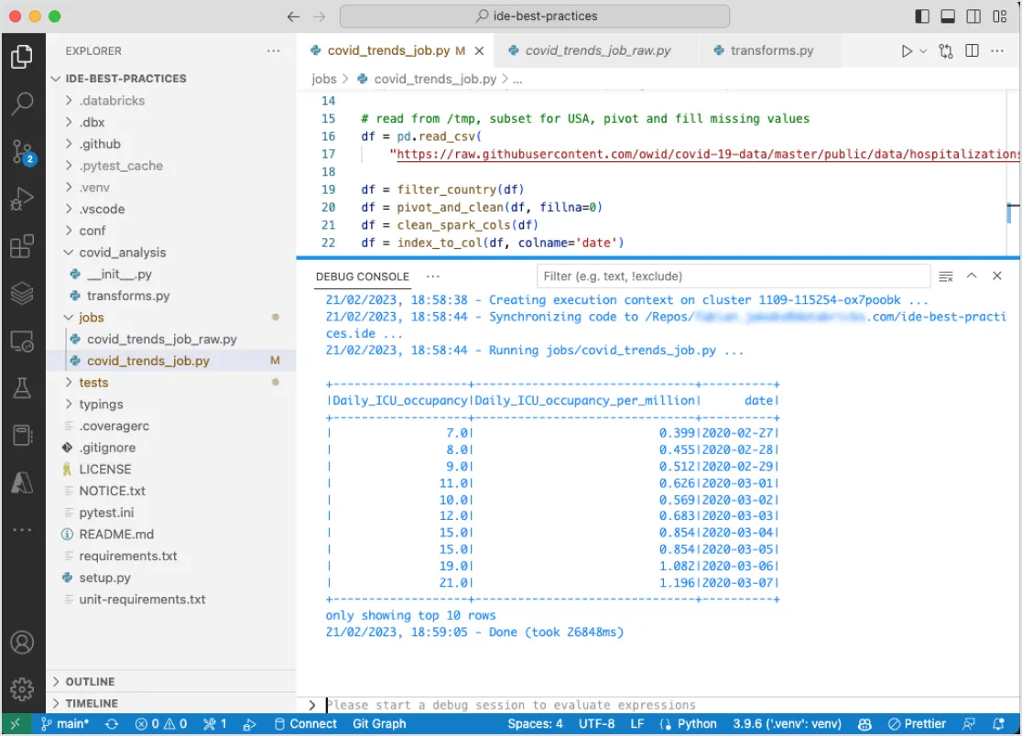Open the Manage gear settings
Screen dimensions: 1022x736
(x=22, y=688)
